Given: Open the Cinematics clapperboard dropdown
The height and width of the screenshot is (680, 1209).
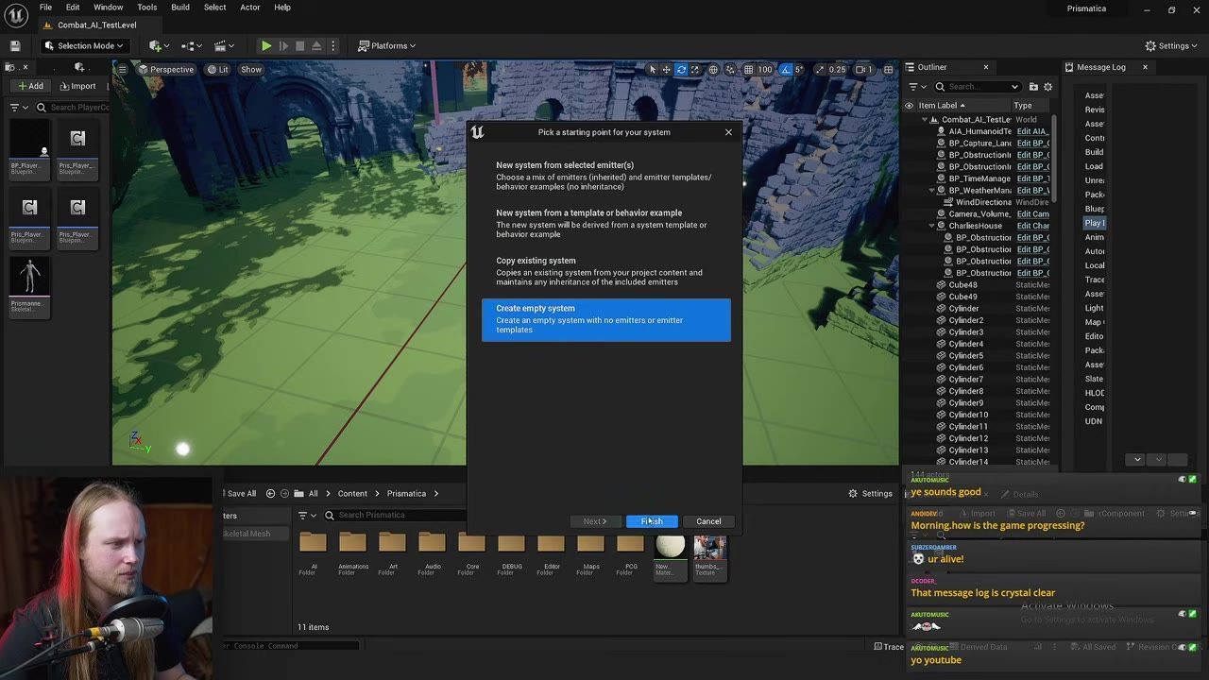Looking at the screenshot, I should tap(224, 45).
